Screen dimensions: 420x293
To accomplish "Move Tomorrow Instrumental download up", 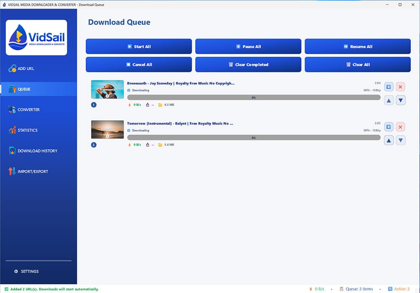I will pos(388,140).
